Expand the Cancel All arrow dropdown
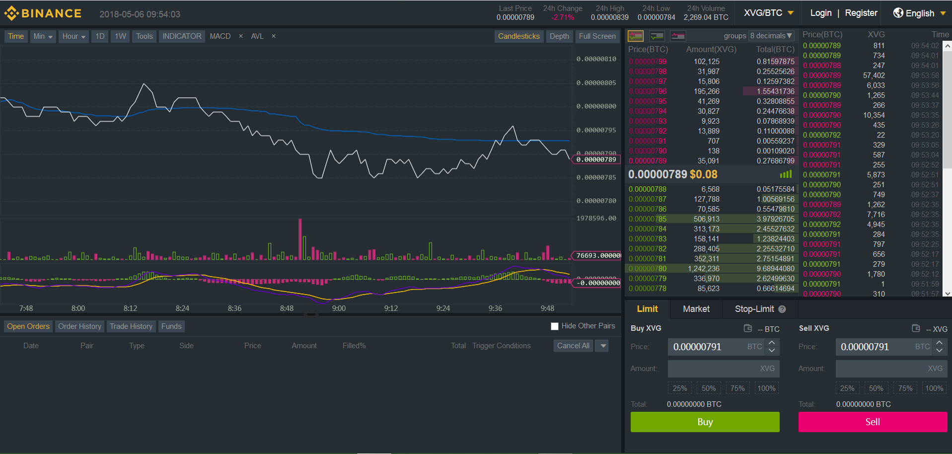This screenshot has width=952, height=454. [601, 346]
